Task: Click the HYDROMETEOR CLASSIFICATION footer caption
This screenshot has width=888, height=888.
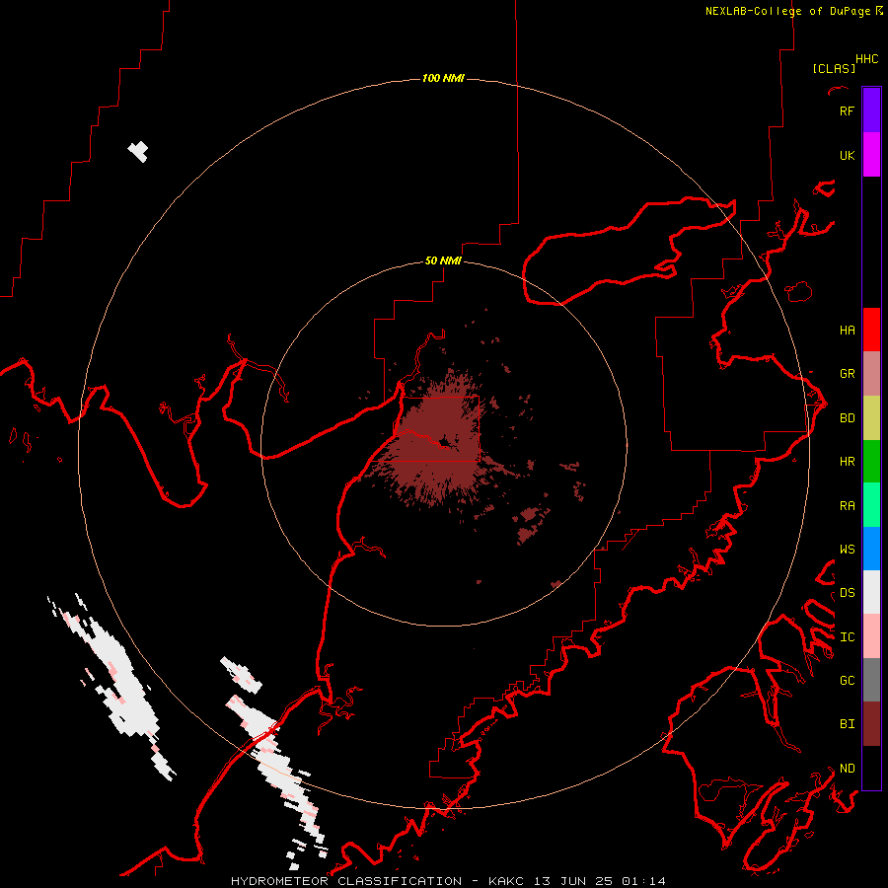Action: click(346, 881)
